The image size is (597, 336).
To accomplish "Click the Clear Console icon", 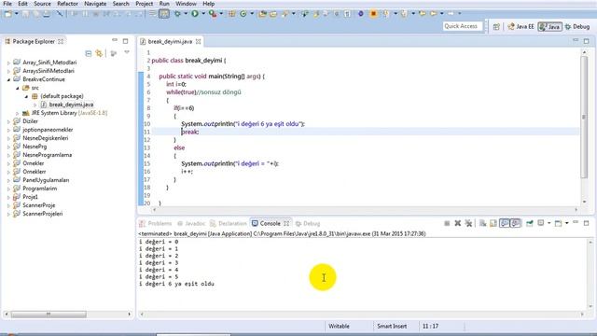I will coord(483,223).
